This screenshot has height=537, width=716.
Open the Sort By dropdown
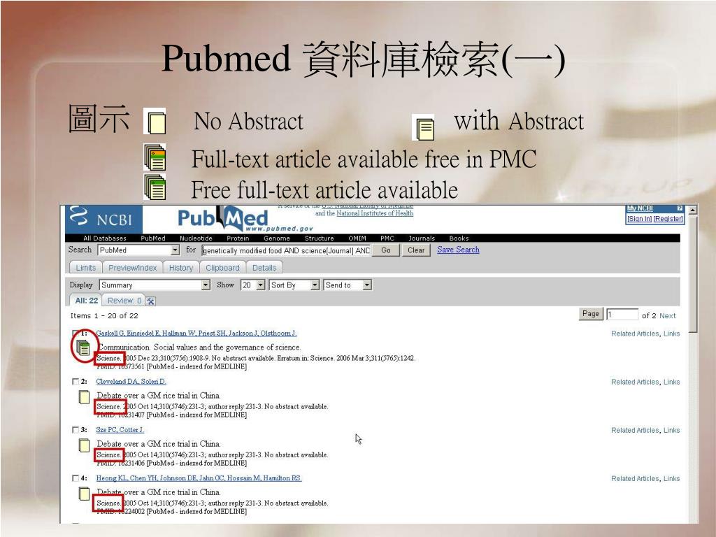click(x=294, y=285)
